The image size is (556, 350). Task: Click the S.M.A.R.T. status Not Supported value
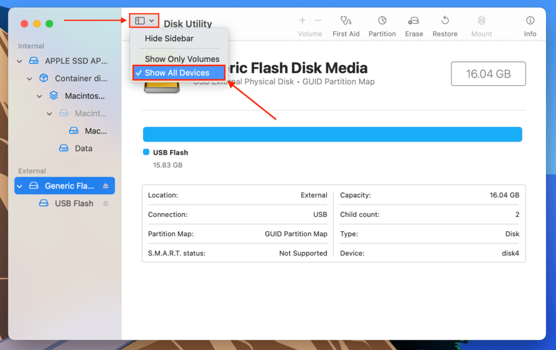tap(303, 253)
